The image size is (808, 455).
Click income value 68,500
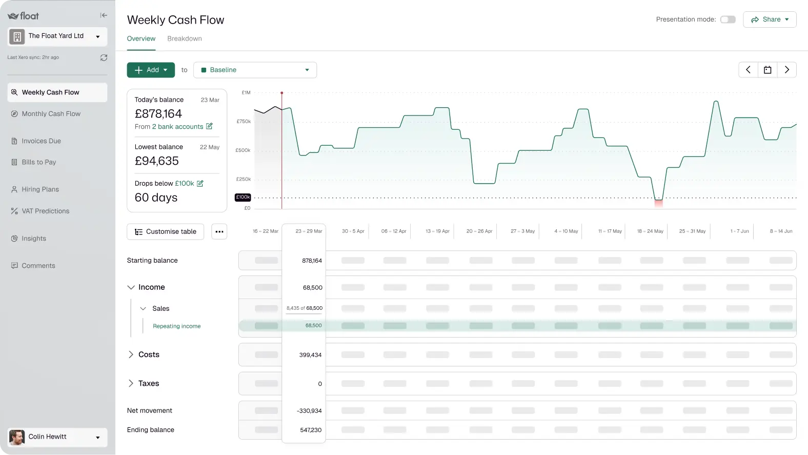[x=313, y=288]
